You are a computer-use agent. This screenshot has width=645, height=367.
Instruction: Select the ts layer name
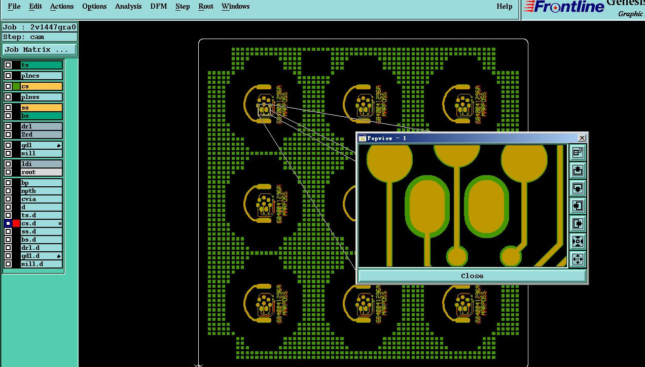42,65
